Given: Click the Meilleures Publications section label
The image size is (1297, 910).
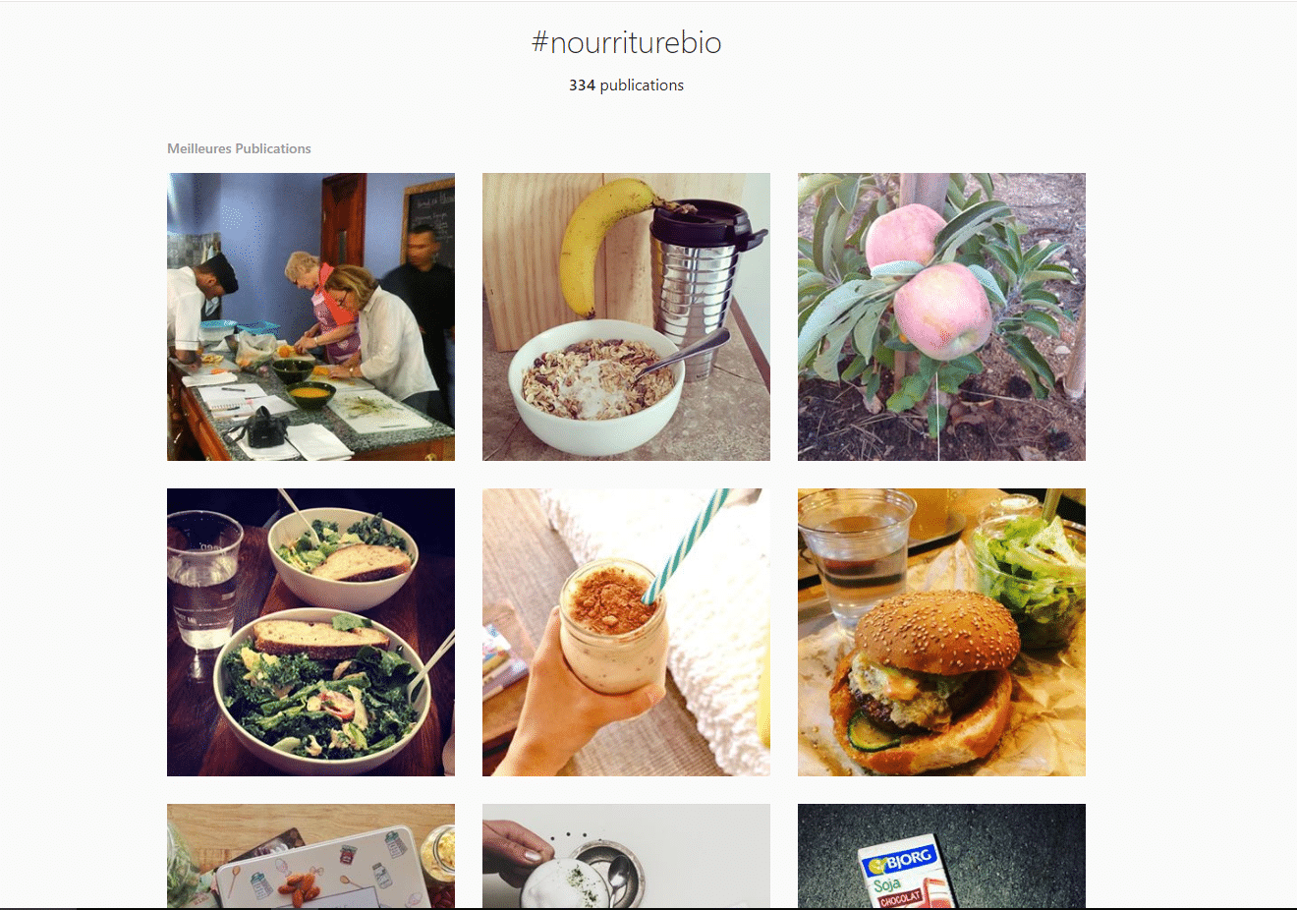Looking at the screenshot, I should 239,148.
